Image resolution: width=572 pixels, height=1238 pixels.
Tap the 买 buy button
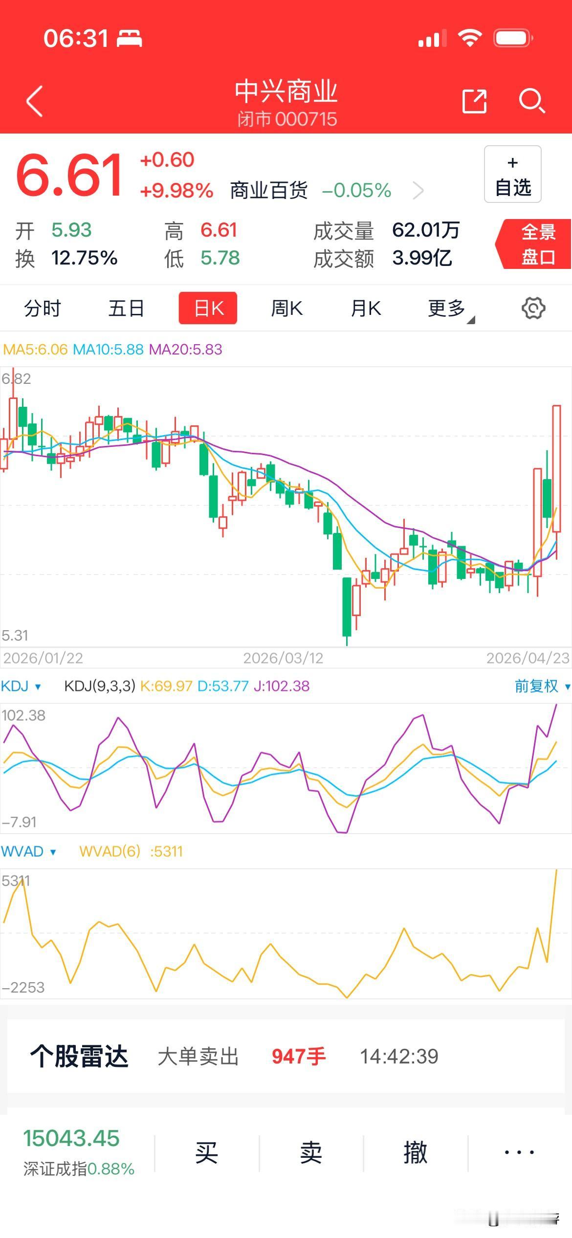tap(206, 1153)
